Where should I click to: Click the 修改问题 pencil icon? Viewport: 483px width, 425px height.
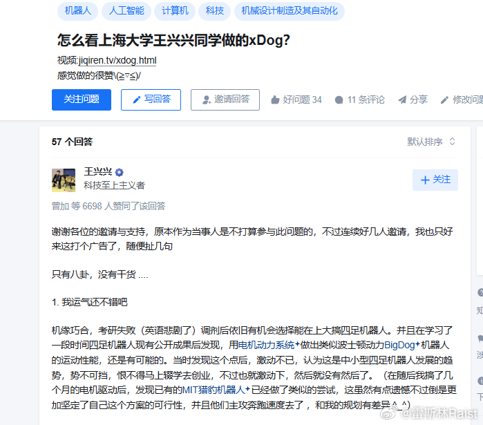pyautogui.click(x=444, y=100)
